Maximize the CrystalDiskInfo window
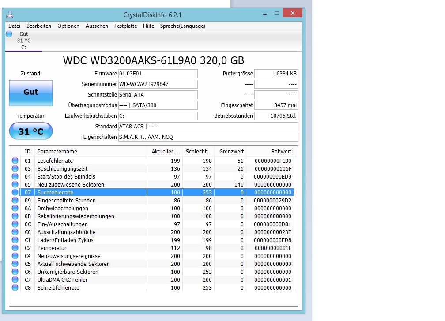Image resolution: width=445 pixels, height=321 pixels. point(277,13)
